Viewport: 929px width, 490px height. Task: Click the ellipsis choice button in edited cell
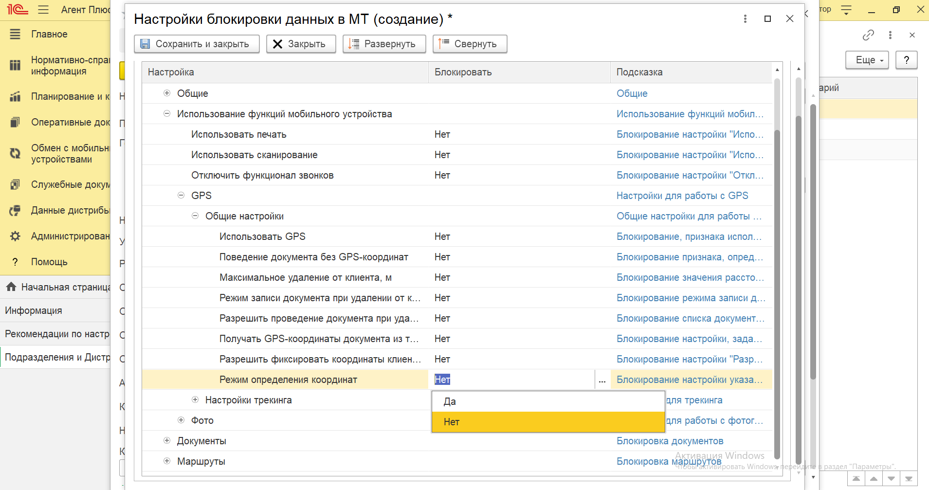602,380
